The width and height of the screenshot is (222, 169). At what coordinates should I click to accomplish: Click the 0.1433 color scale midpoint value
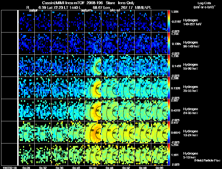point(176,66)
